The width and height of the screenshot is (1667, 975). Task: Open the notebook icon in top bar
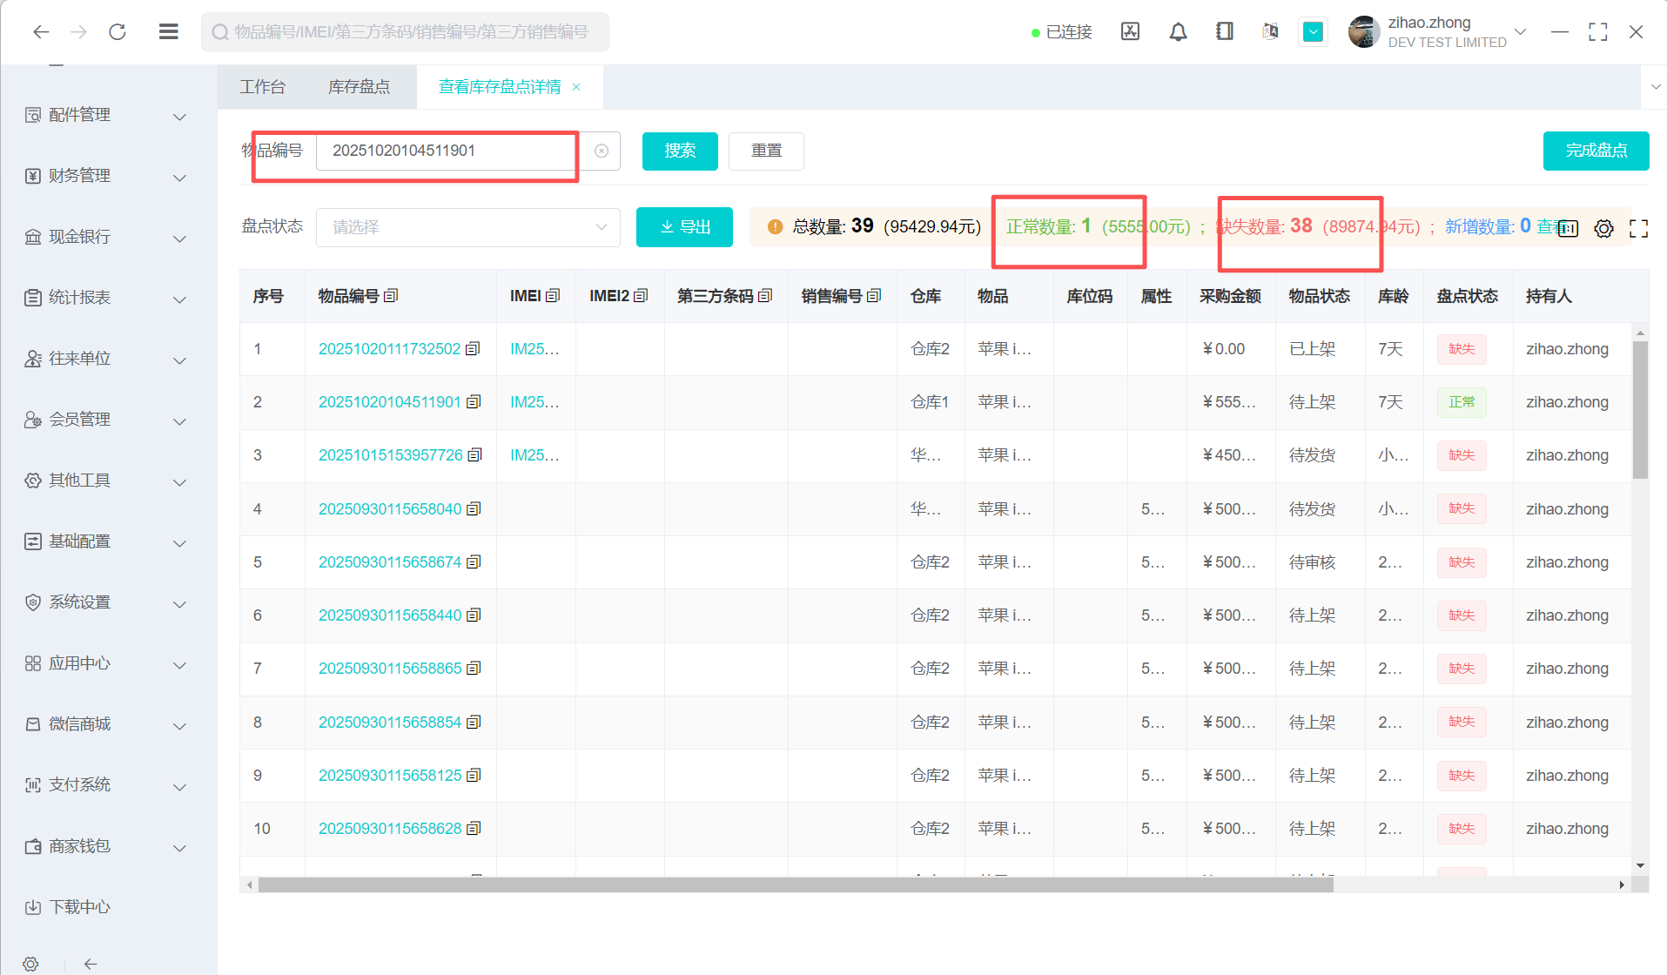[1224, 32]
